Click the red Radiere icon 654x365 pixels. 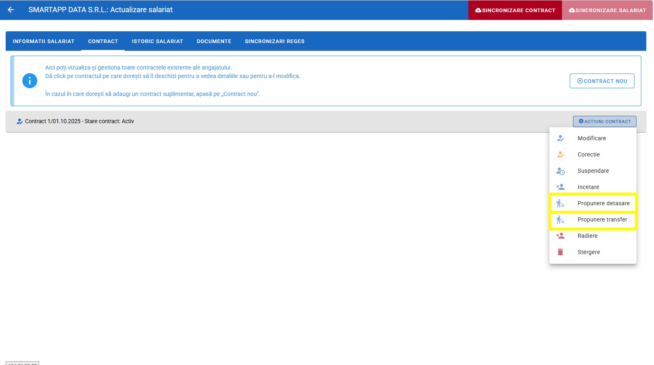(560, 236)
